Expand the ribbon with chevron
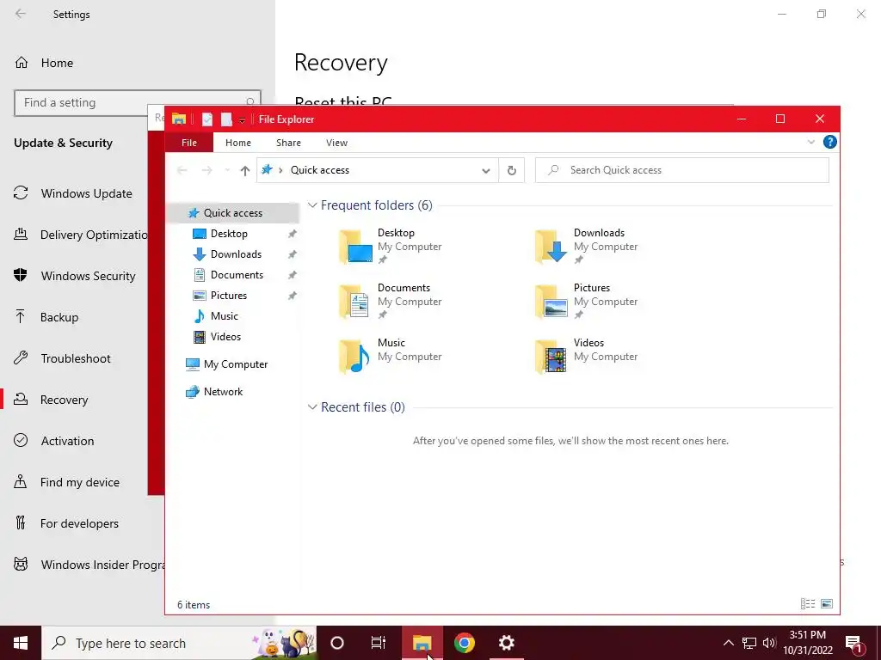 [810, 142]
